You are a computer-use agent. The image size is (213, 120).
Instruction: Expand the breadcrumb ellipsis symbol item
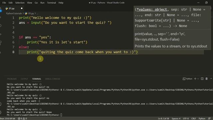(37, 13)
